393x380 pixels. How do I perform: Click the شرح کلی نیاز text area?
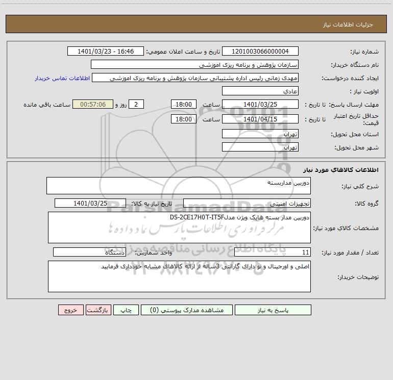(x=179, y=186)
